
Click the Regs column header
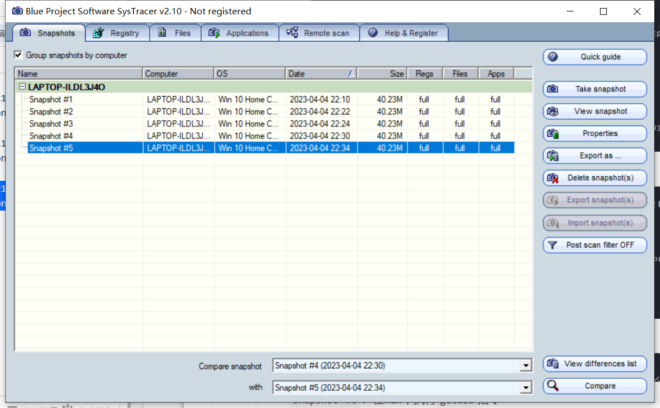pyautogui.click(x=425, y=73)
